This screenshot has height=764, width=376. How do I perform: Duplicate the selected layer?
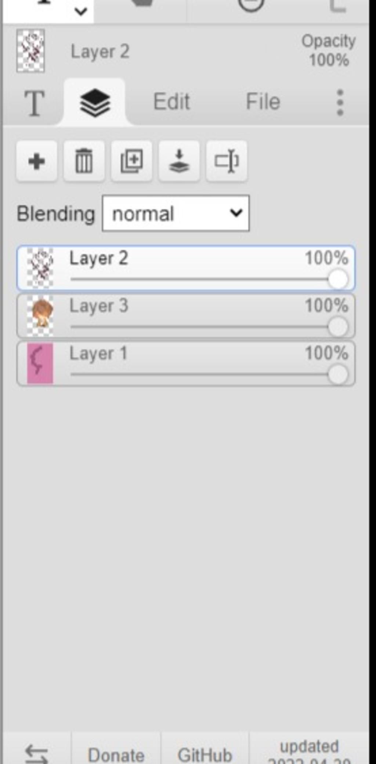[x=131, y=161]
